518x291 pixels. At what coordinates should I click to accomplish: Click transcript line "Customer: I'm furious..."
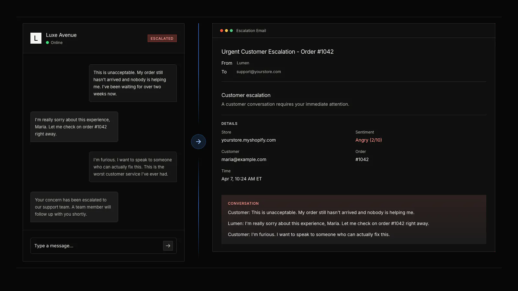pyautogui.click(x=309, y=234)
